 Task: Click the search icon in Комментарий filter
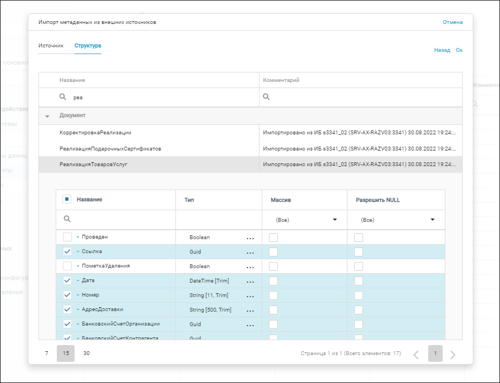pos(267,97)
